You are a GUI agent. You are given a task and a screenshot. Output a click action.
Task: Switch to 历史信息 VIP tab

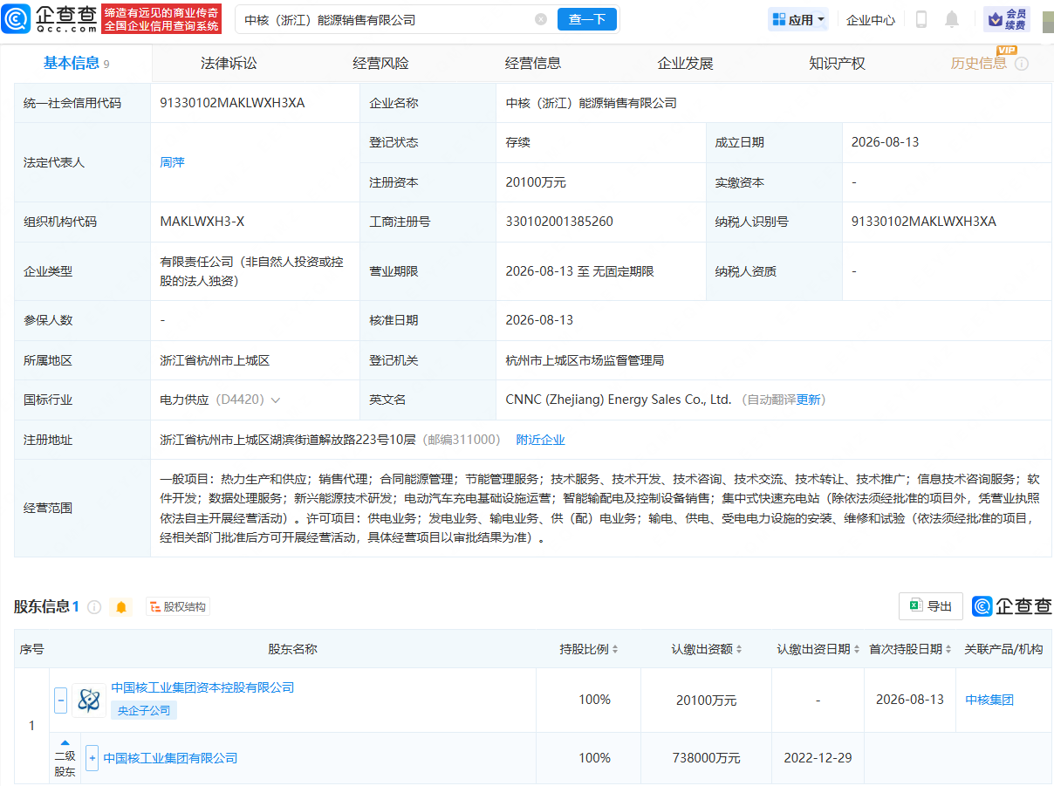tap(979, 63)
